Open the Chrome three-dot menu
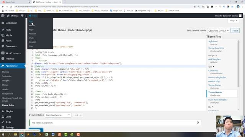This screenshot has width=245, height=137. (x=242, y=7)
